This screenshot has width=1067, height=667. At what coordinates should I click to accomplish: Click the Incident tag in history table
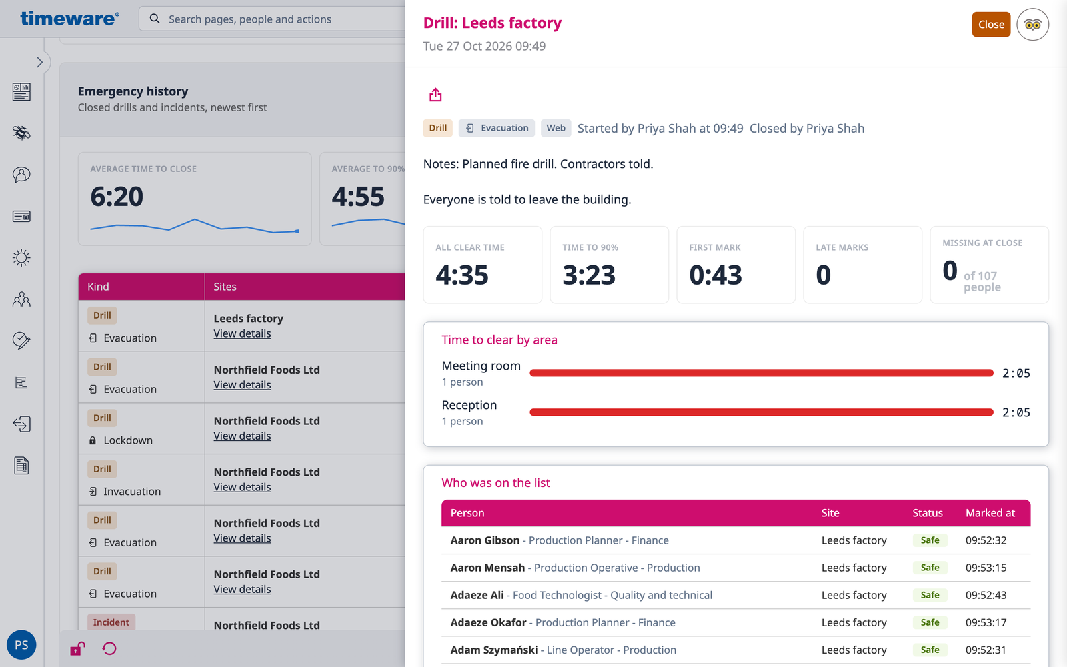tap(111, 622)
